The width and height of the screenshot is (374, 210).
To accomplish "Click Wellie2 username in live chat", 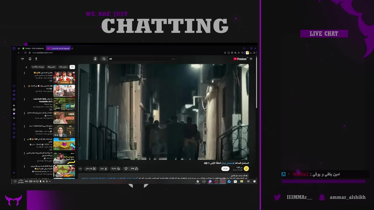I will pos(301,174).
